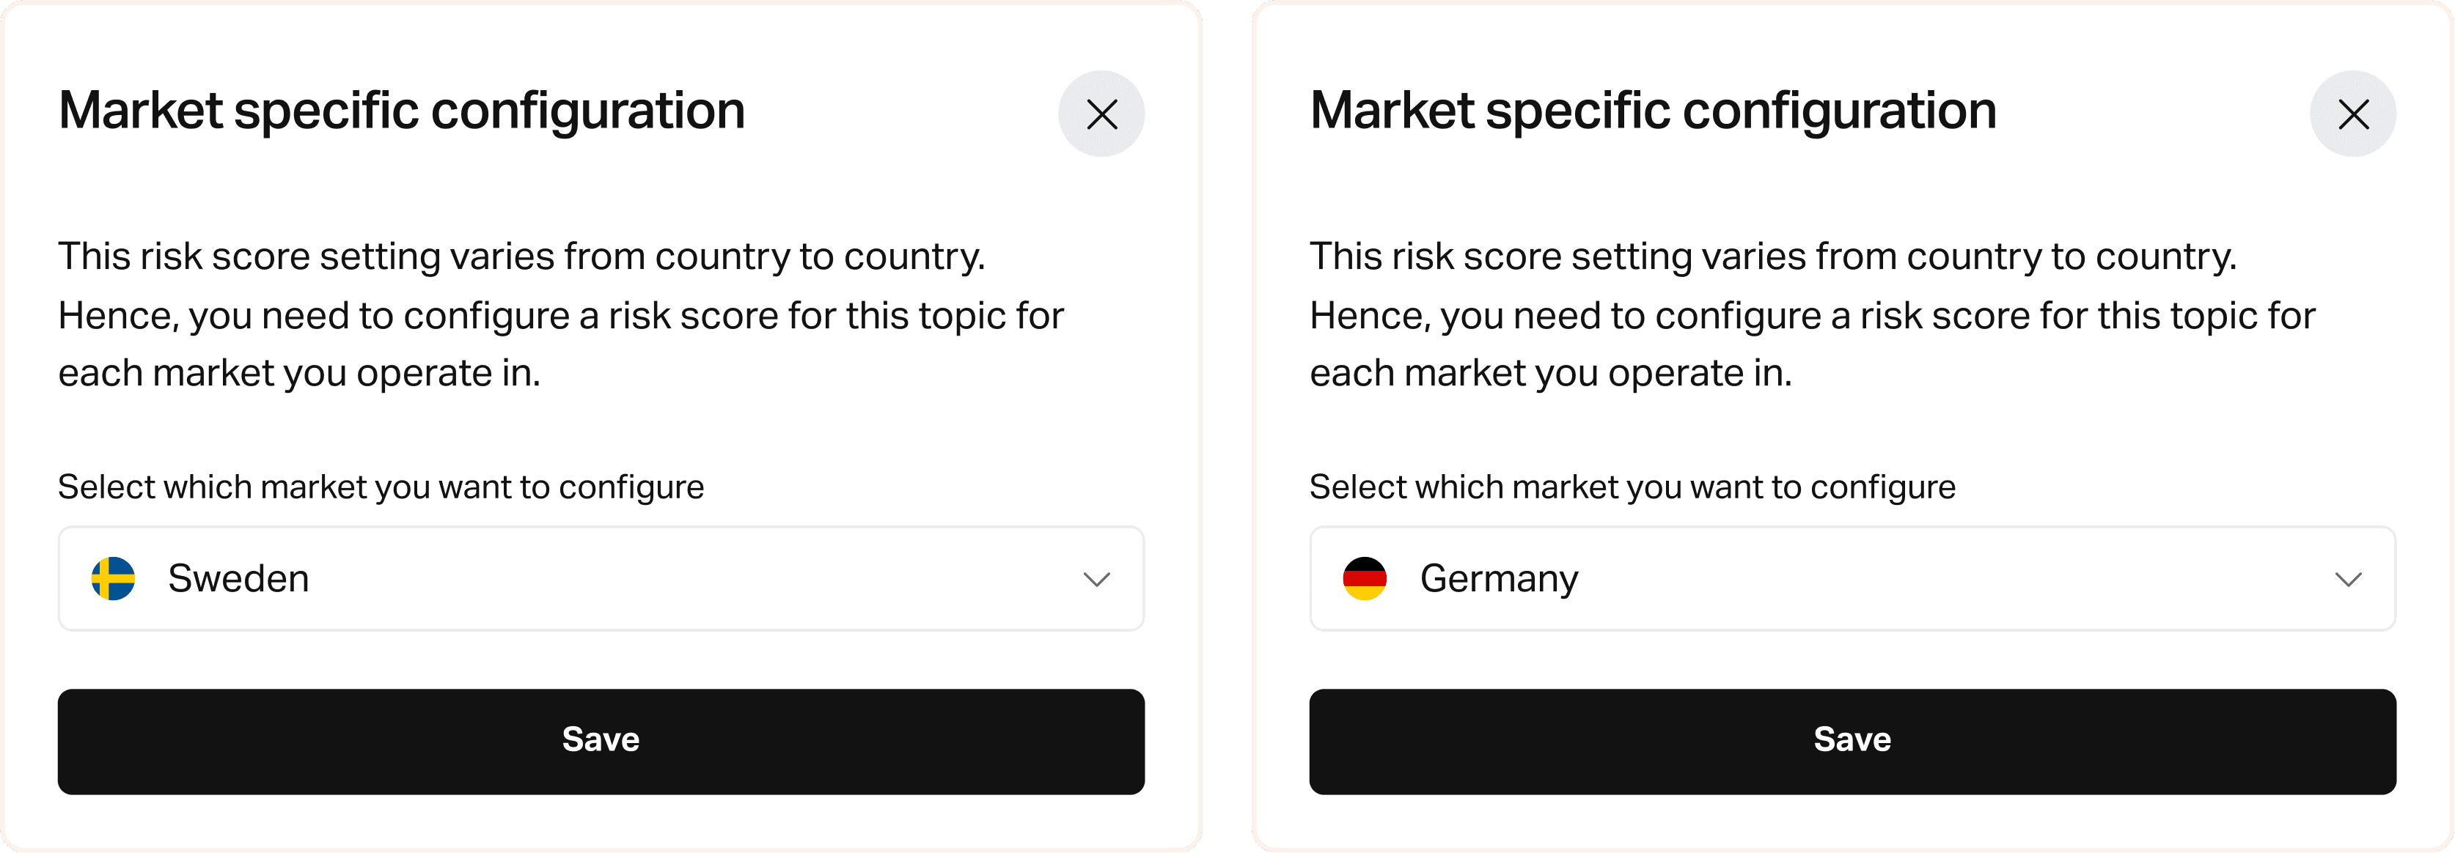Viewport: 2455px width, 853px height.
Task: Close the dialog showing Sweden market
Action: [1101, 114]
